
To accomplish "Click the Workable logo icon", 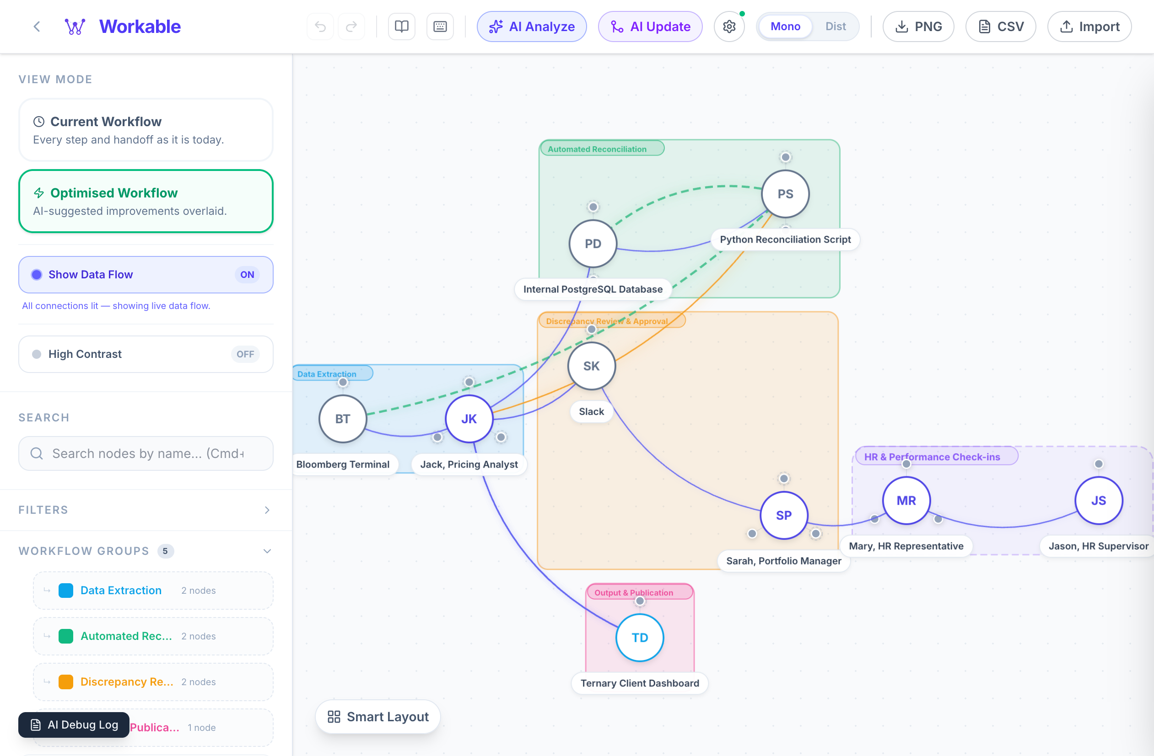I will tap(75, 27).
